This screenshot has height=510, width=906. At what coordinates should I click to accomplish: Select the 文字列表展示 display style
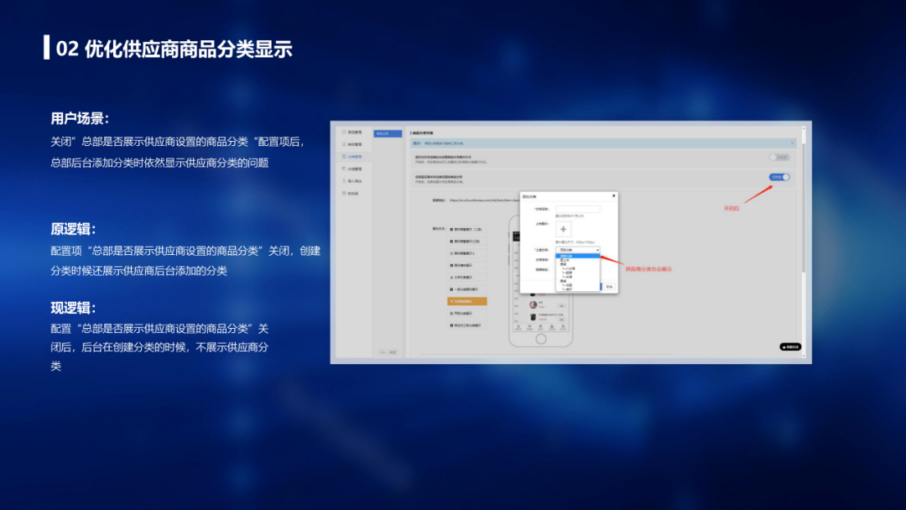pyautogui.click(x=466, y=278)
